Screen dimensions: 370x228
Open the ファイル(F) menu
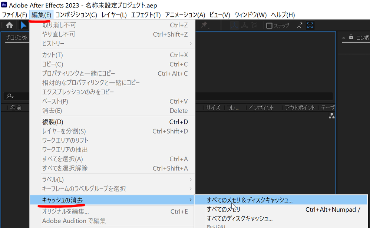[x=14, y=15]
